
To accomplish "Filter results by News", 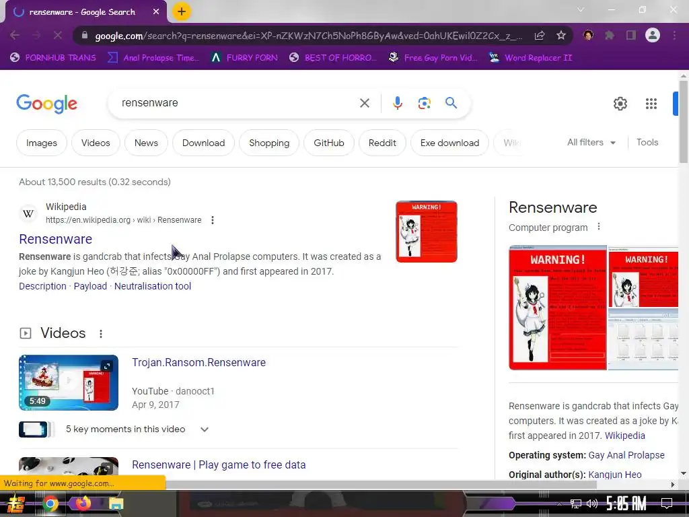I will 146,143.
